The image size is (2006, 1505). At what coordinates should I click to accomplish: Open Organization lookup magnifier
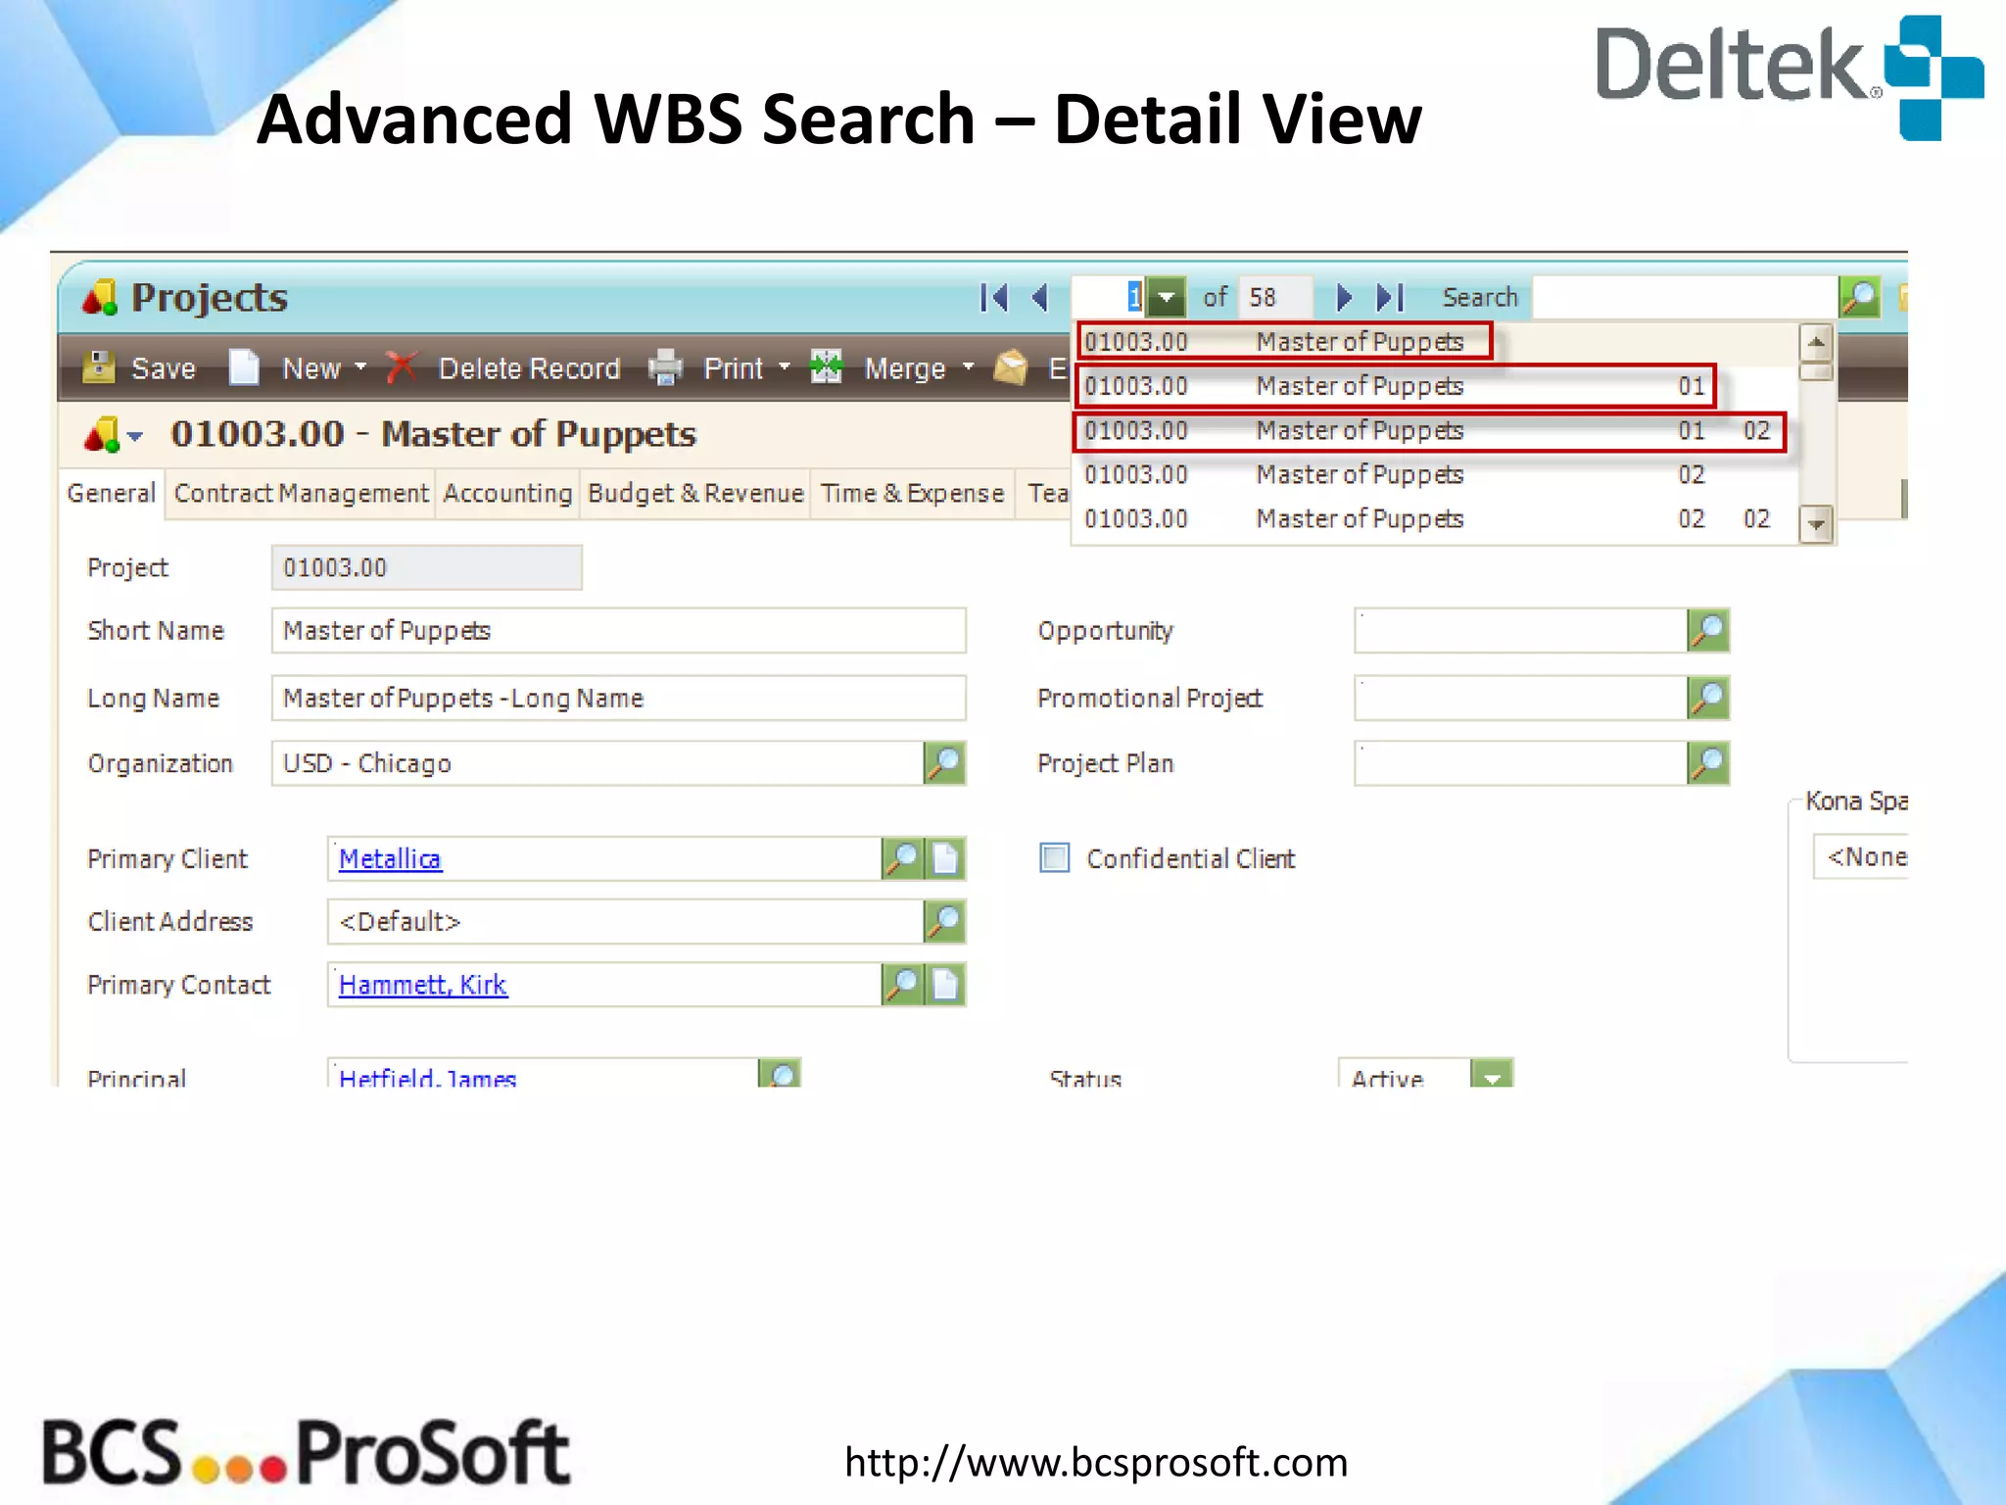pos(944,763)
